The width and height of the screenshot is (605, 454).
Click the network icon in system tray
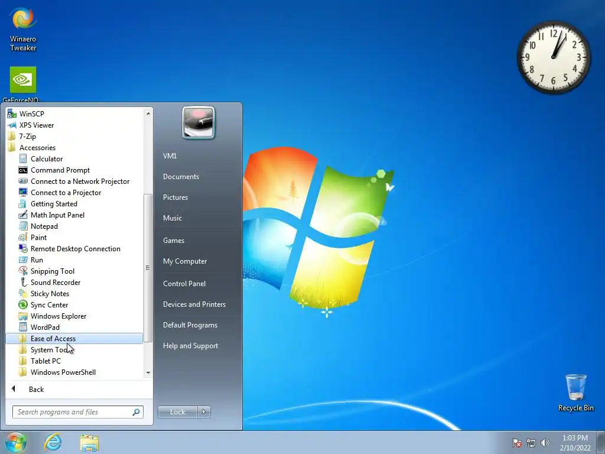point(531,443)
